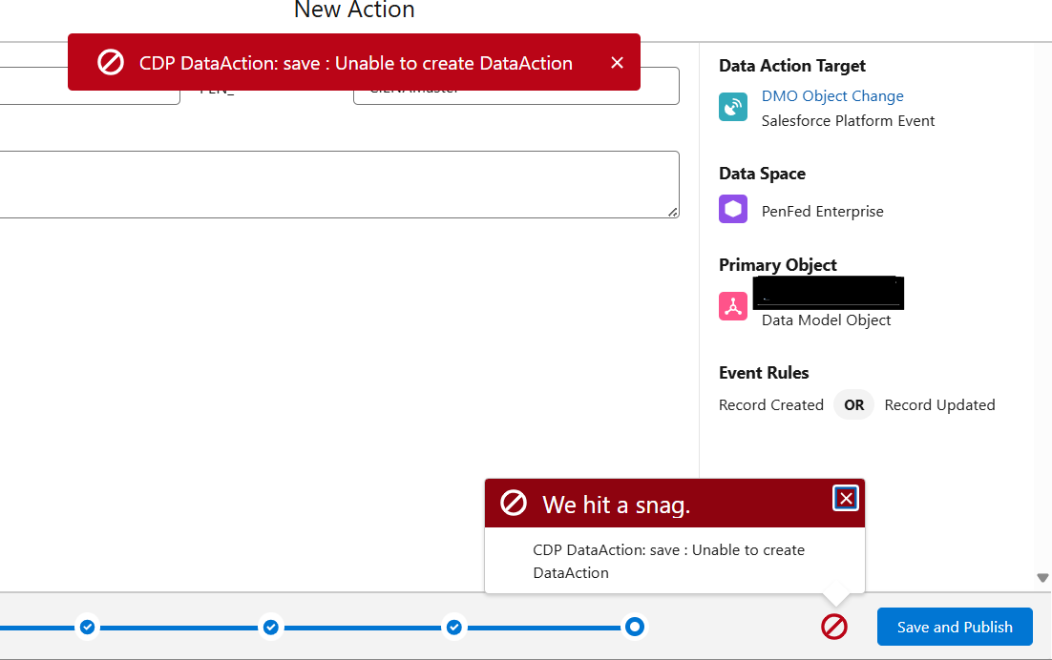Click the Save and Publish button
Image resolution: width=1052 pixels, height=660 pixels.
coord(954,628)
